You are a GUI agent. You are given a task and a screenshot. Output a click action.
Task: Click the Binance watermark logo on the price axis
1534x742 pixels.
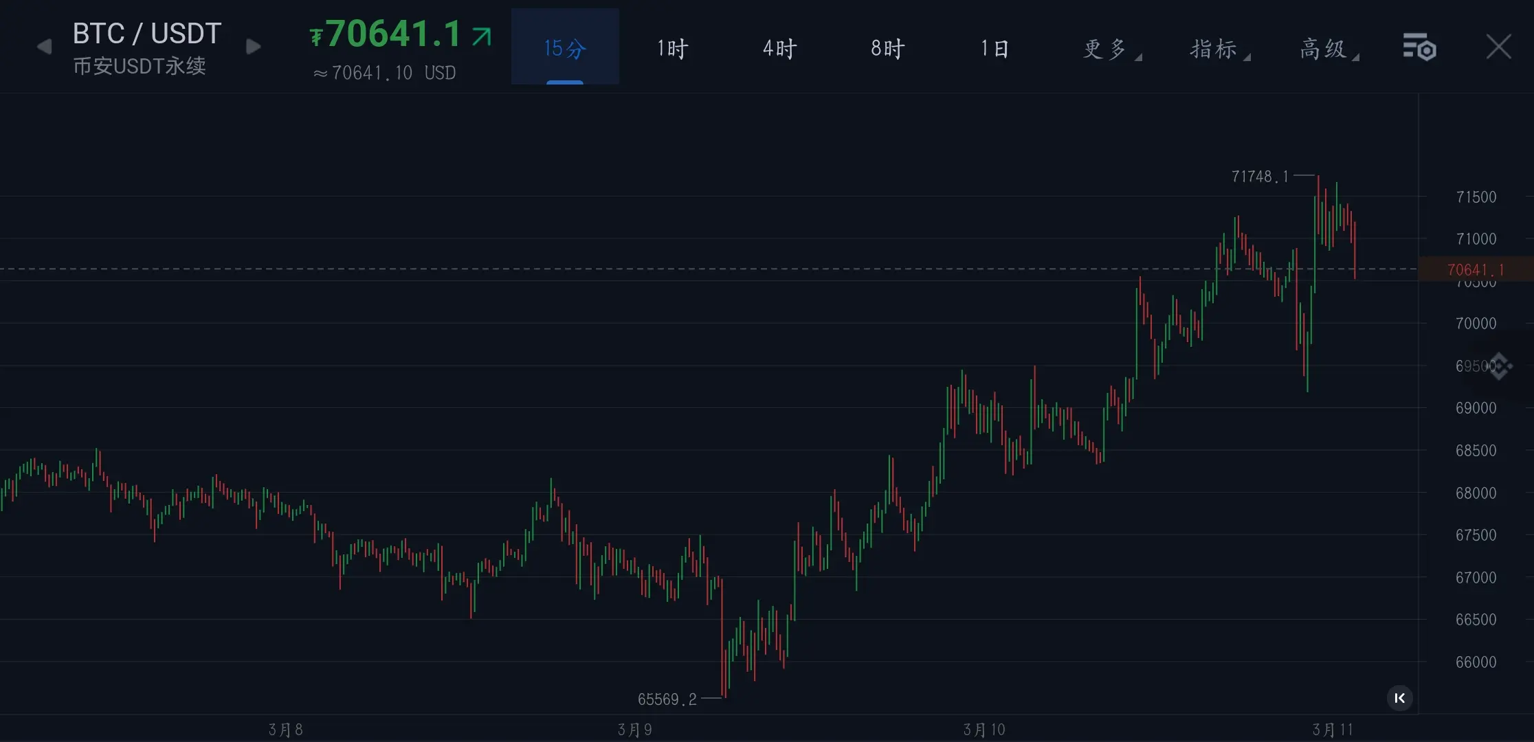pyautogui.click(x=1500, y=366)
